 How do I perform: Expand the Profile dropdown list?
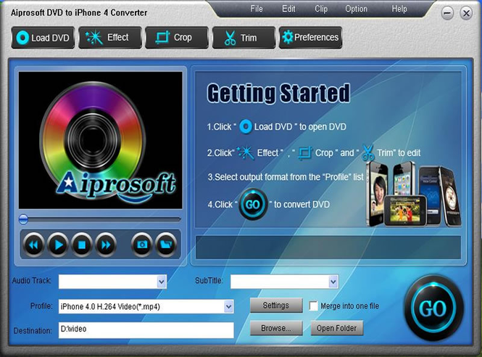click(228, 306)
